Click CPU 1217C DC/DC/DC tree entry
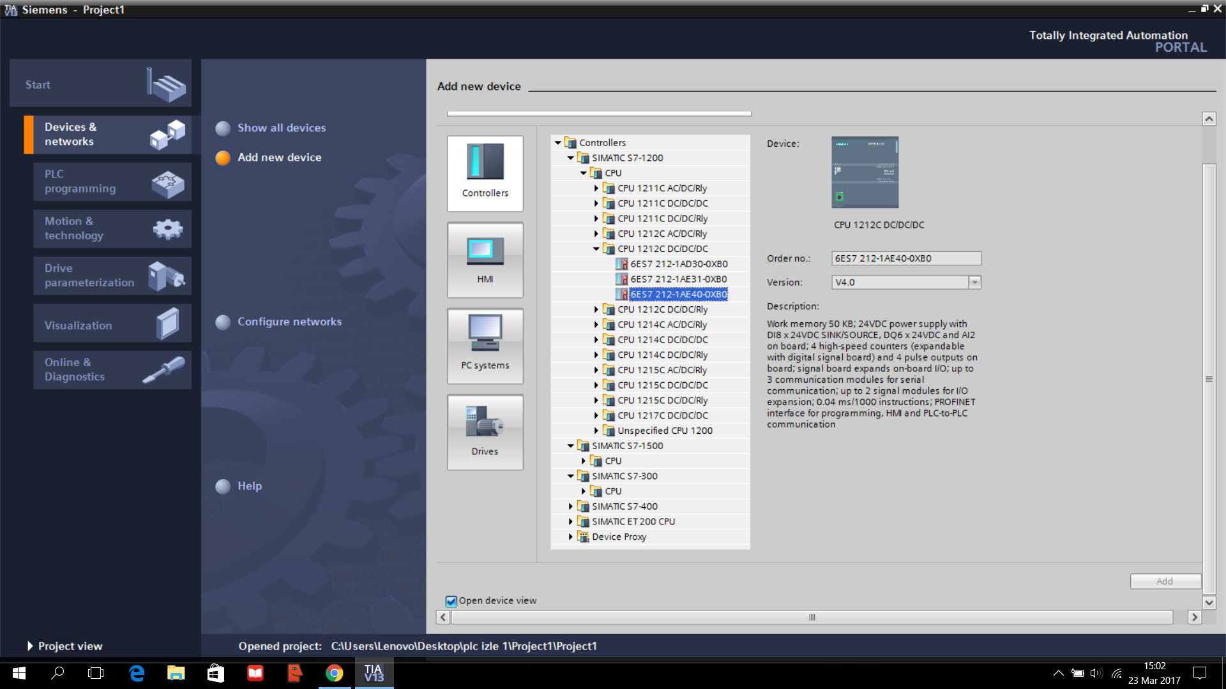This screenshot has width=1226, height=689. tap(663, 416)
